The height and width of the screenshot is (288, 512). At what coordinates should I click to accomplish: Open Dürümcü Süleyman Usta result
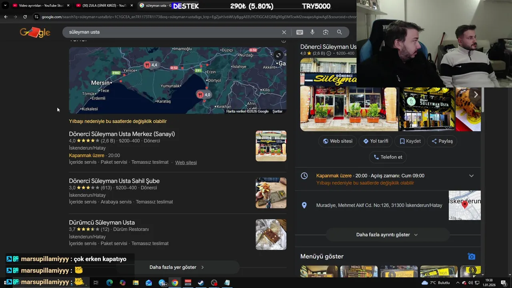coord(102,222)
